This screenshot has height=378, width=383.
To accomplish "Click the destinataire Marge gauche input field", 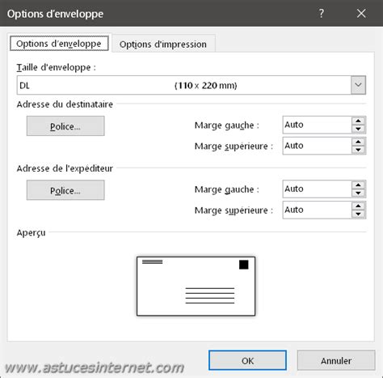I will (318, 125).
